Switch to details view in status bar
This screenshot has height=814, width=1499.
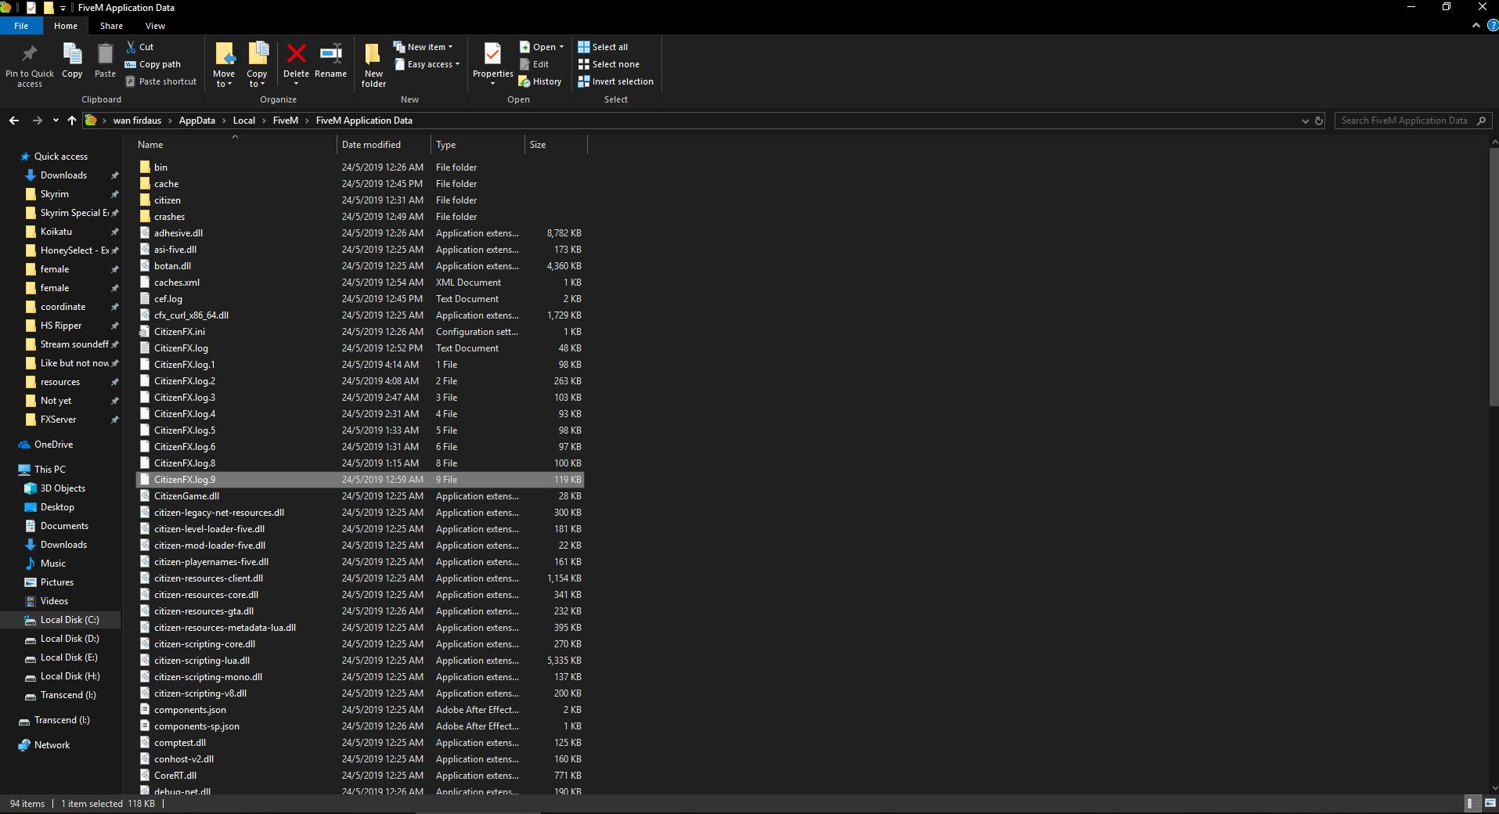click(x=1471, y=803)
